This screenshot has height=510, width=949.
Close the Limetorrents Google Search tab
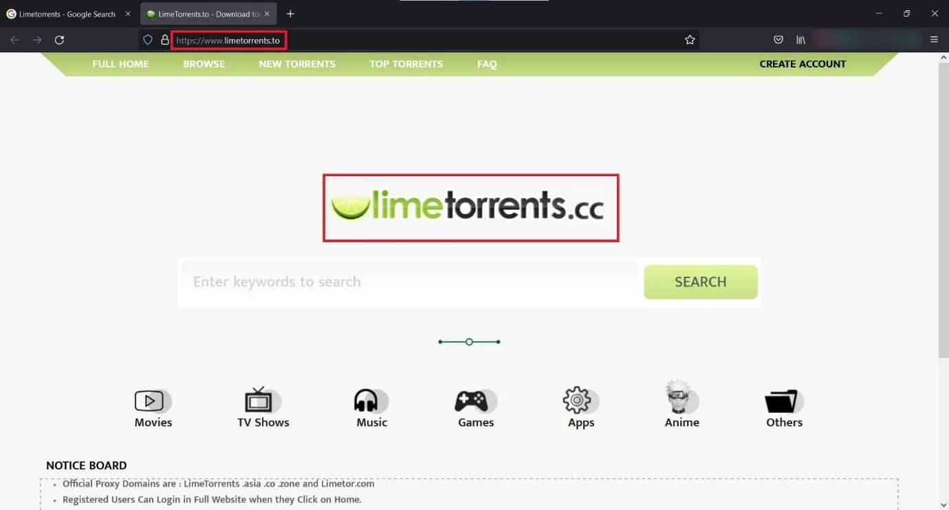128,14
